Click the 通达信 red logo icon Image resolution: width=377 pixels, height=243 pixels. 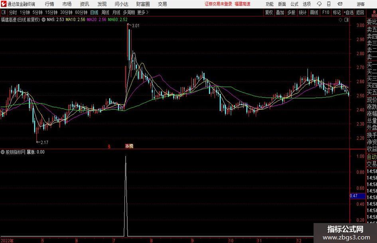coord(4,4)
